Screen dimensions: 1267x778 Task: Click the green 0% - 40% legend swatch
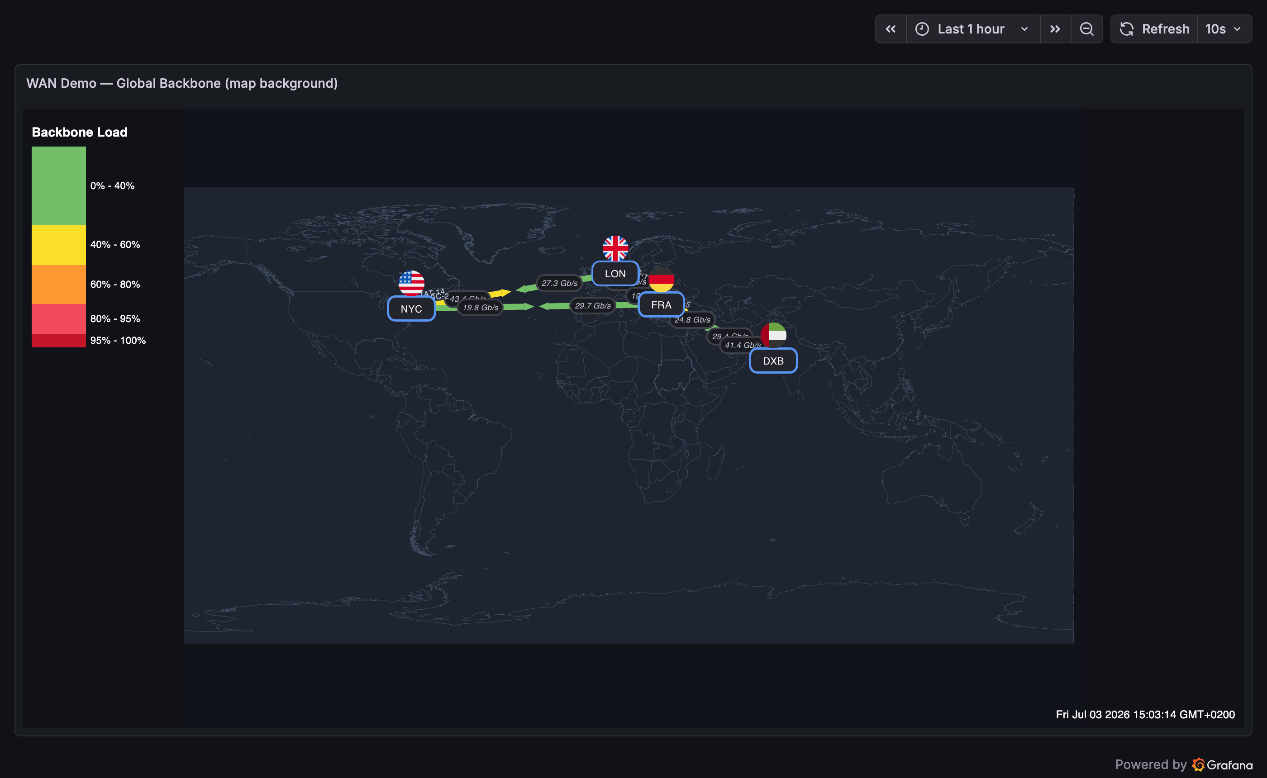(x=59, y=186)
